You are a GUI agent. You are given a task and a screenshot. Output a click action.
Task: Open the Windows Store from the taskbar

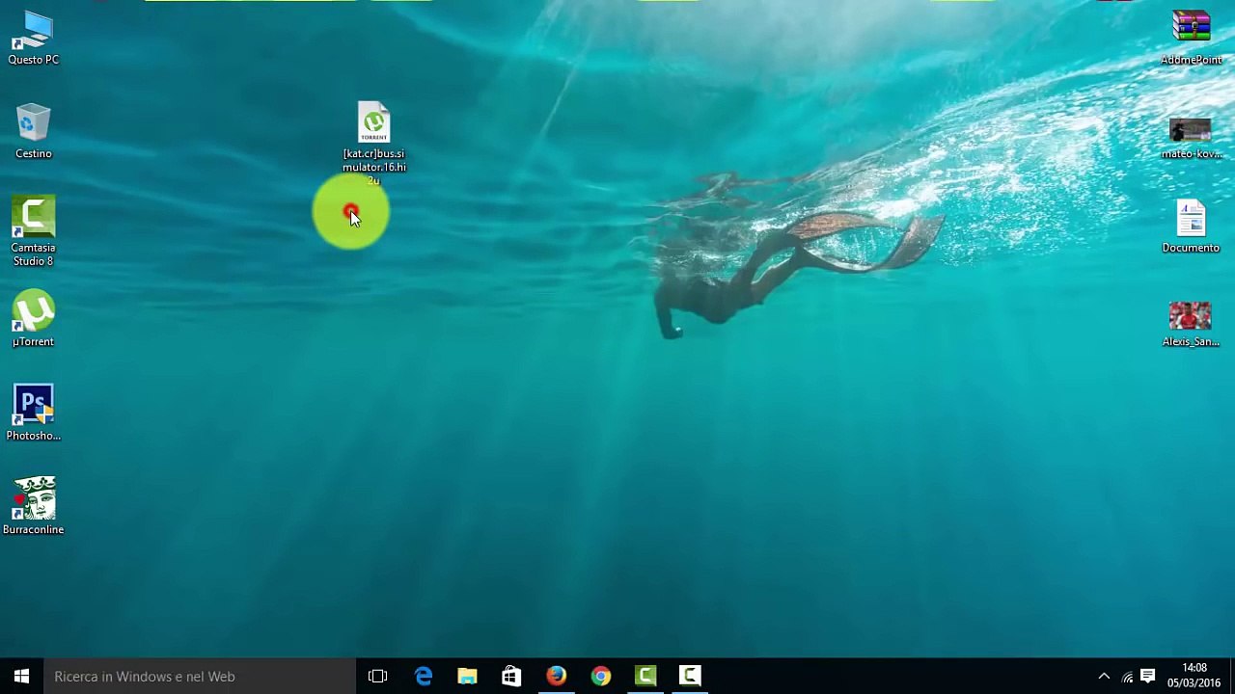coord(511,676)
